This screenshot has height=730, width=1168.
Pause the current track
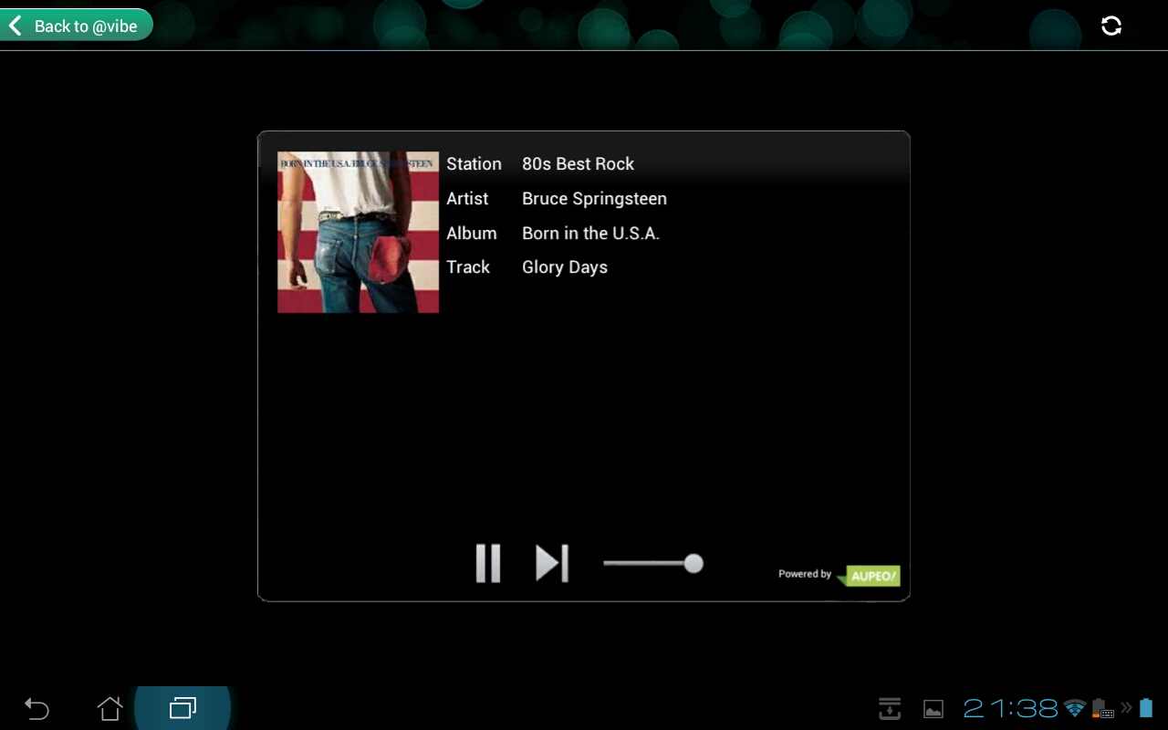(x=488, y=563)
